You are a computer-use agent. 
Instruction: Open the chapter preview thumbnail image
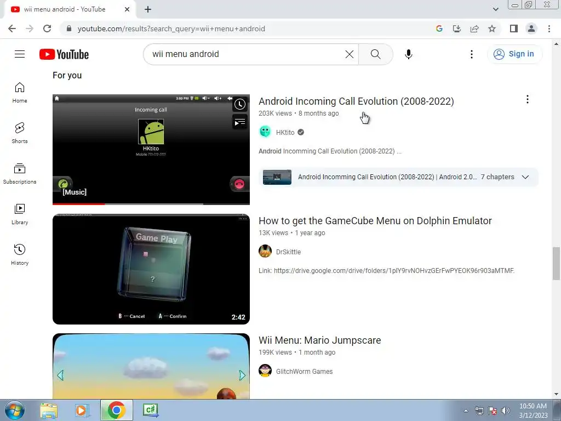pyautogui.click(x=277, y=177)
